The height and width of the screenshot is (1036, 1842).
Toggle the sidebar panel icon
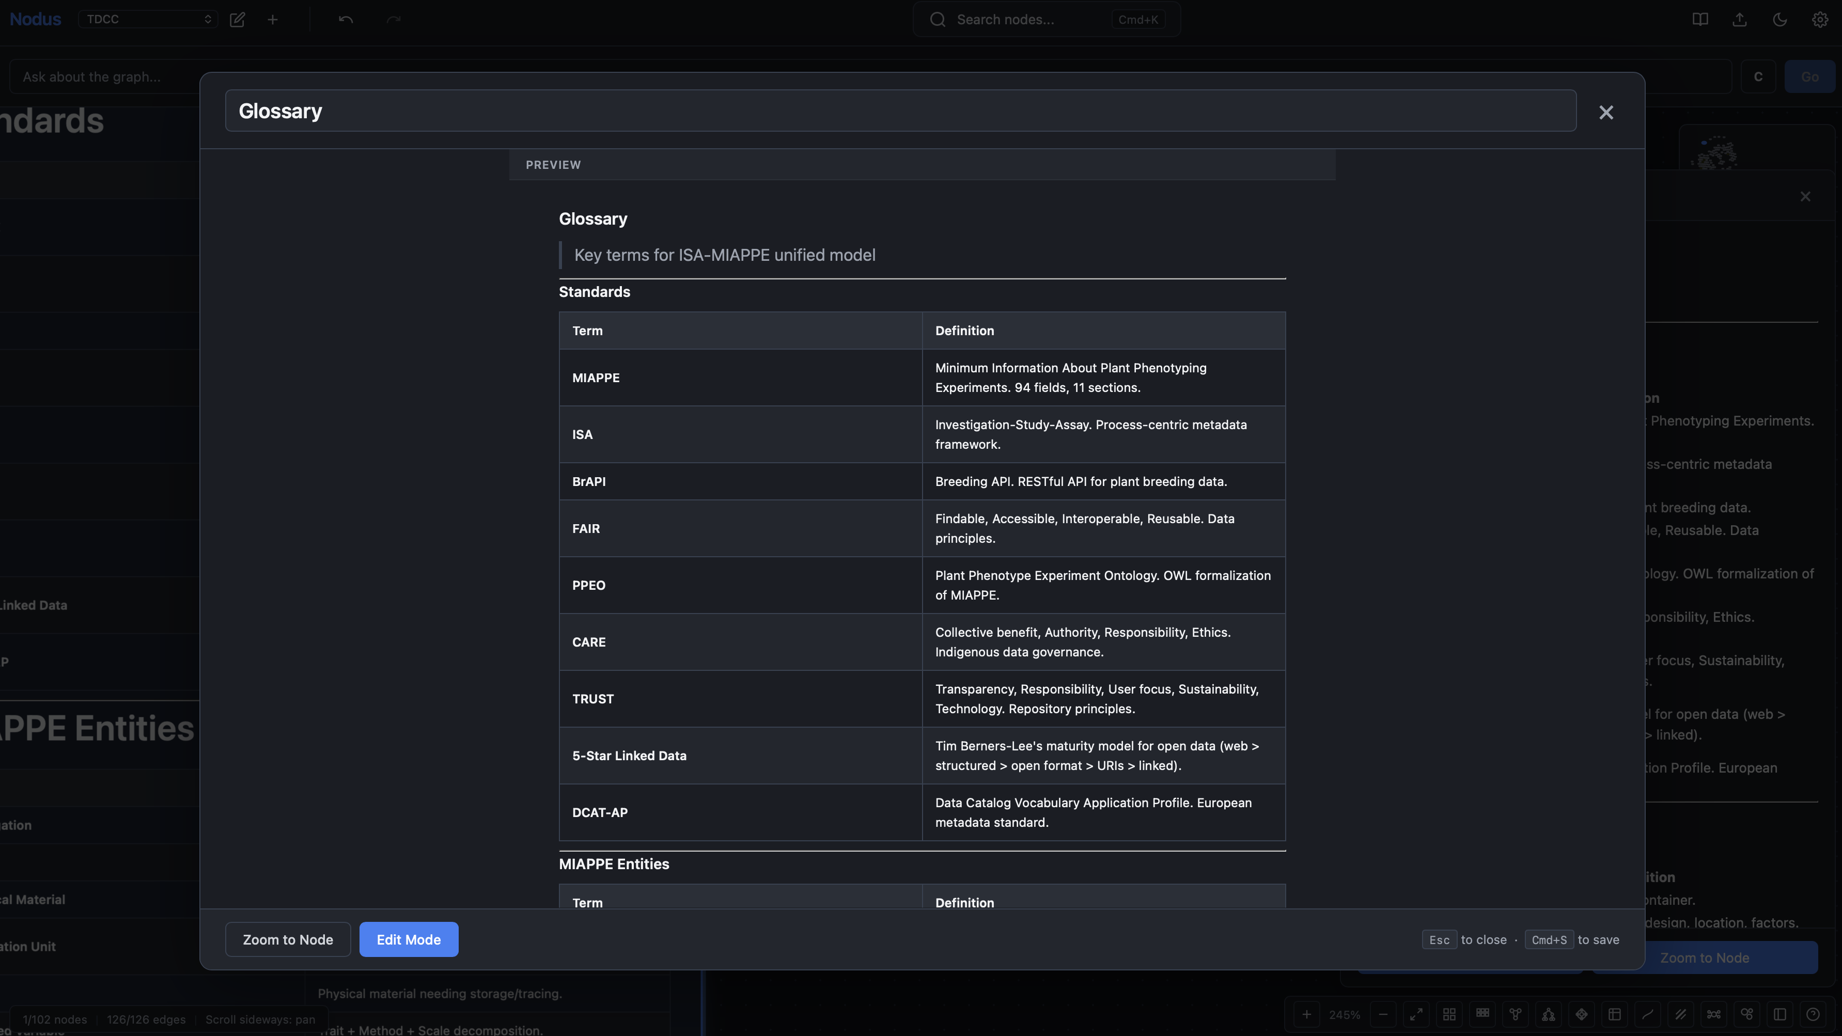(1780, 1014)
